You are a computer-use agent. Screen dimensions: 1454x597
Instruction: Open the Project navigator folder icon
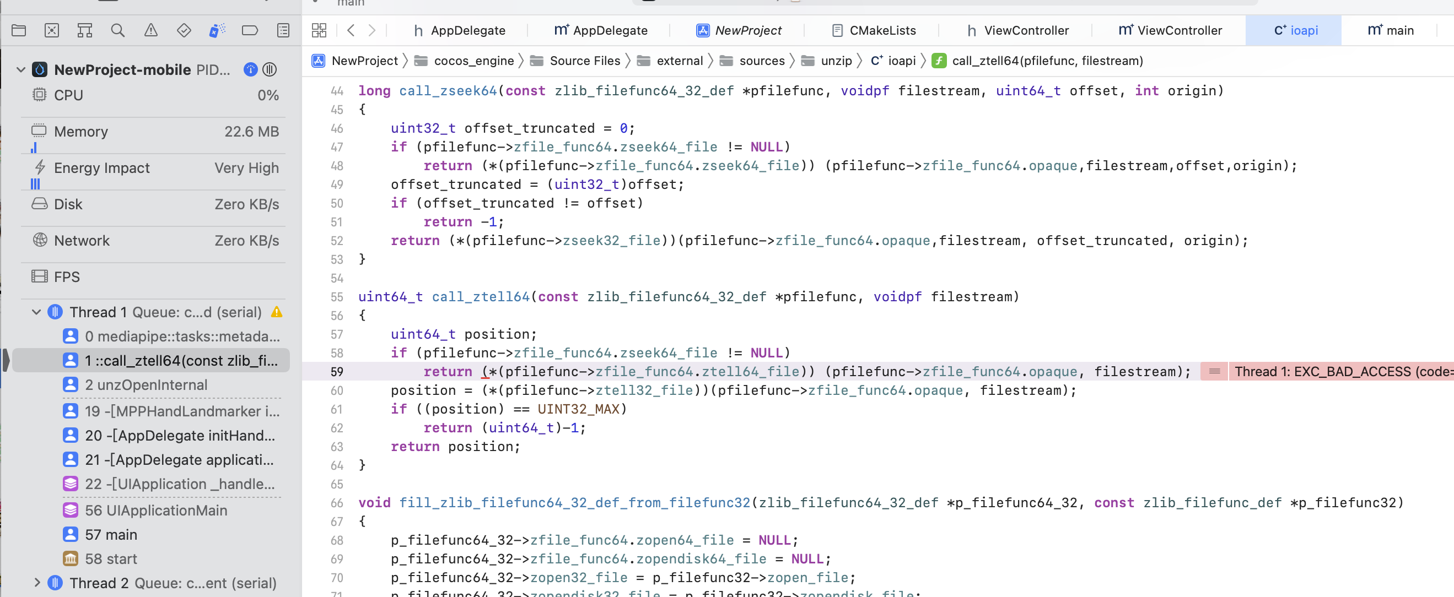19,30
